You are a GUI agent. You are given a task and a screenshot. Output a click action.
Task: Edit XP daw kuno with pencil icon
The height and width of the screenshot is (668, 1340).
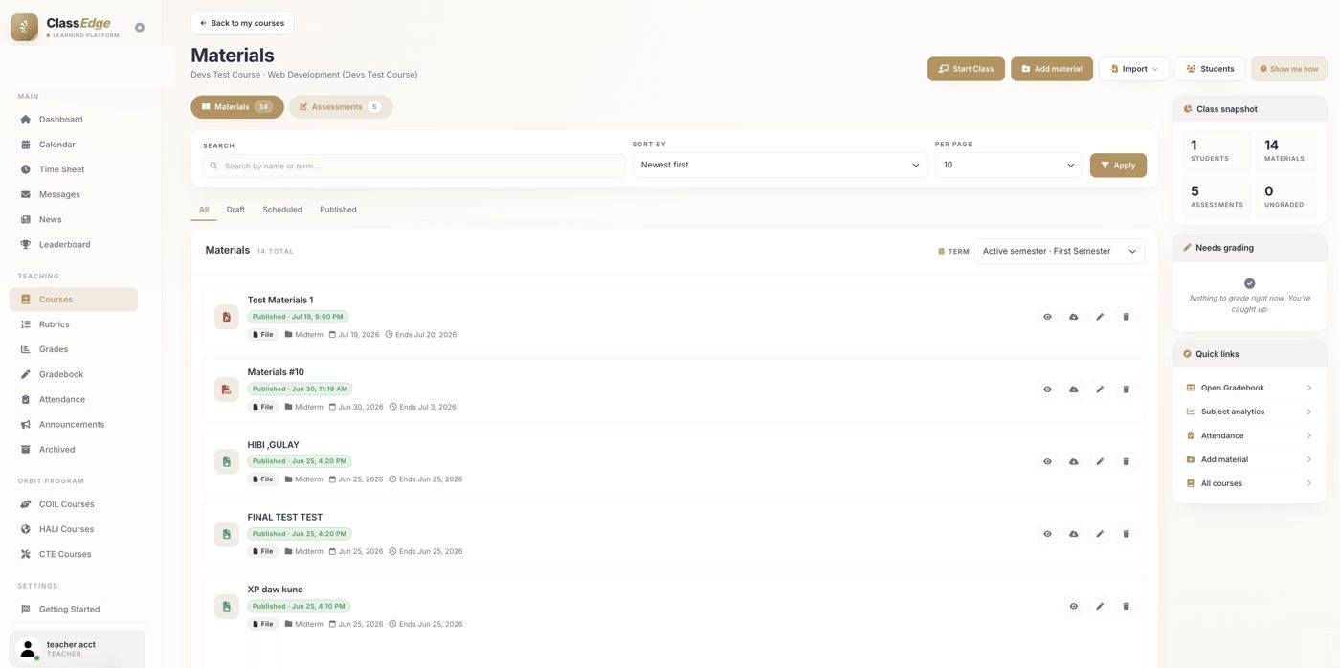pyautogui.click(x=1100, y=606)
